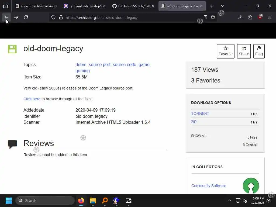Open the Community Software collection link

coord(209,186)
